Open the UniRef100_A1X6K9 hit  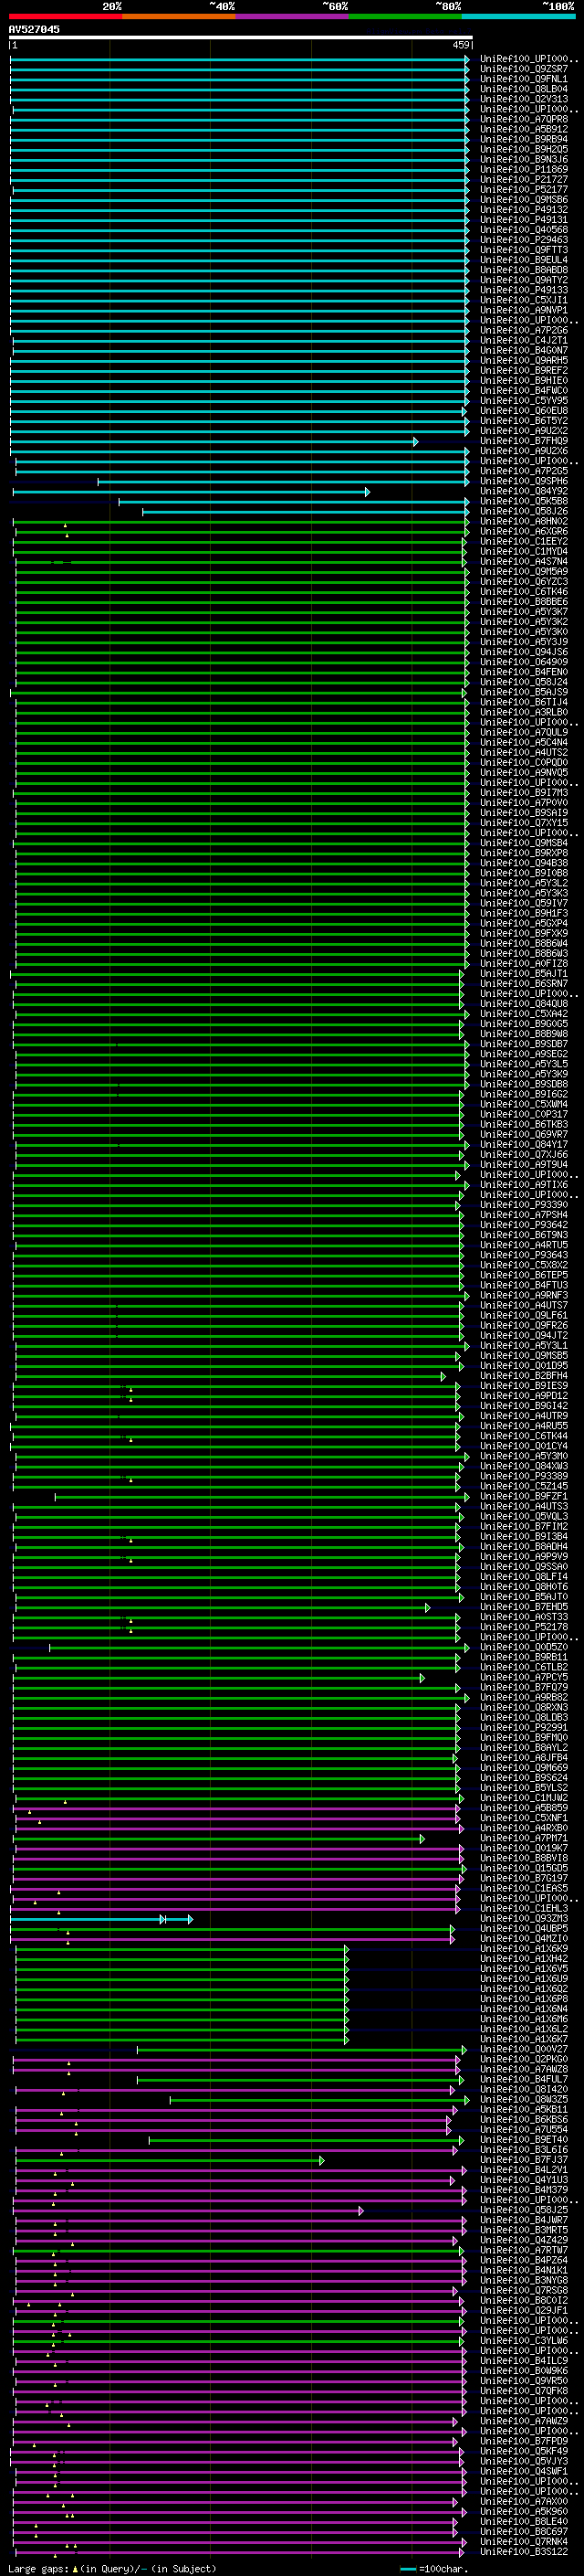(524, 1949)
